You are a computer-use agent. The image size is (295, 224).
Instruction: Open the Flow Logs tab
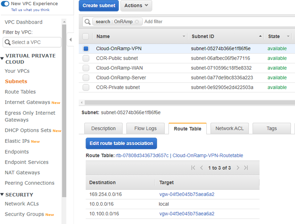(x=145, y=129)
